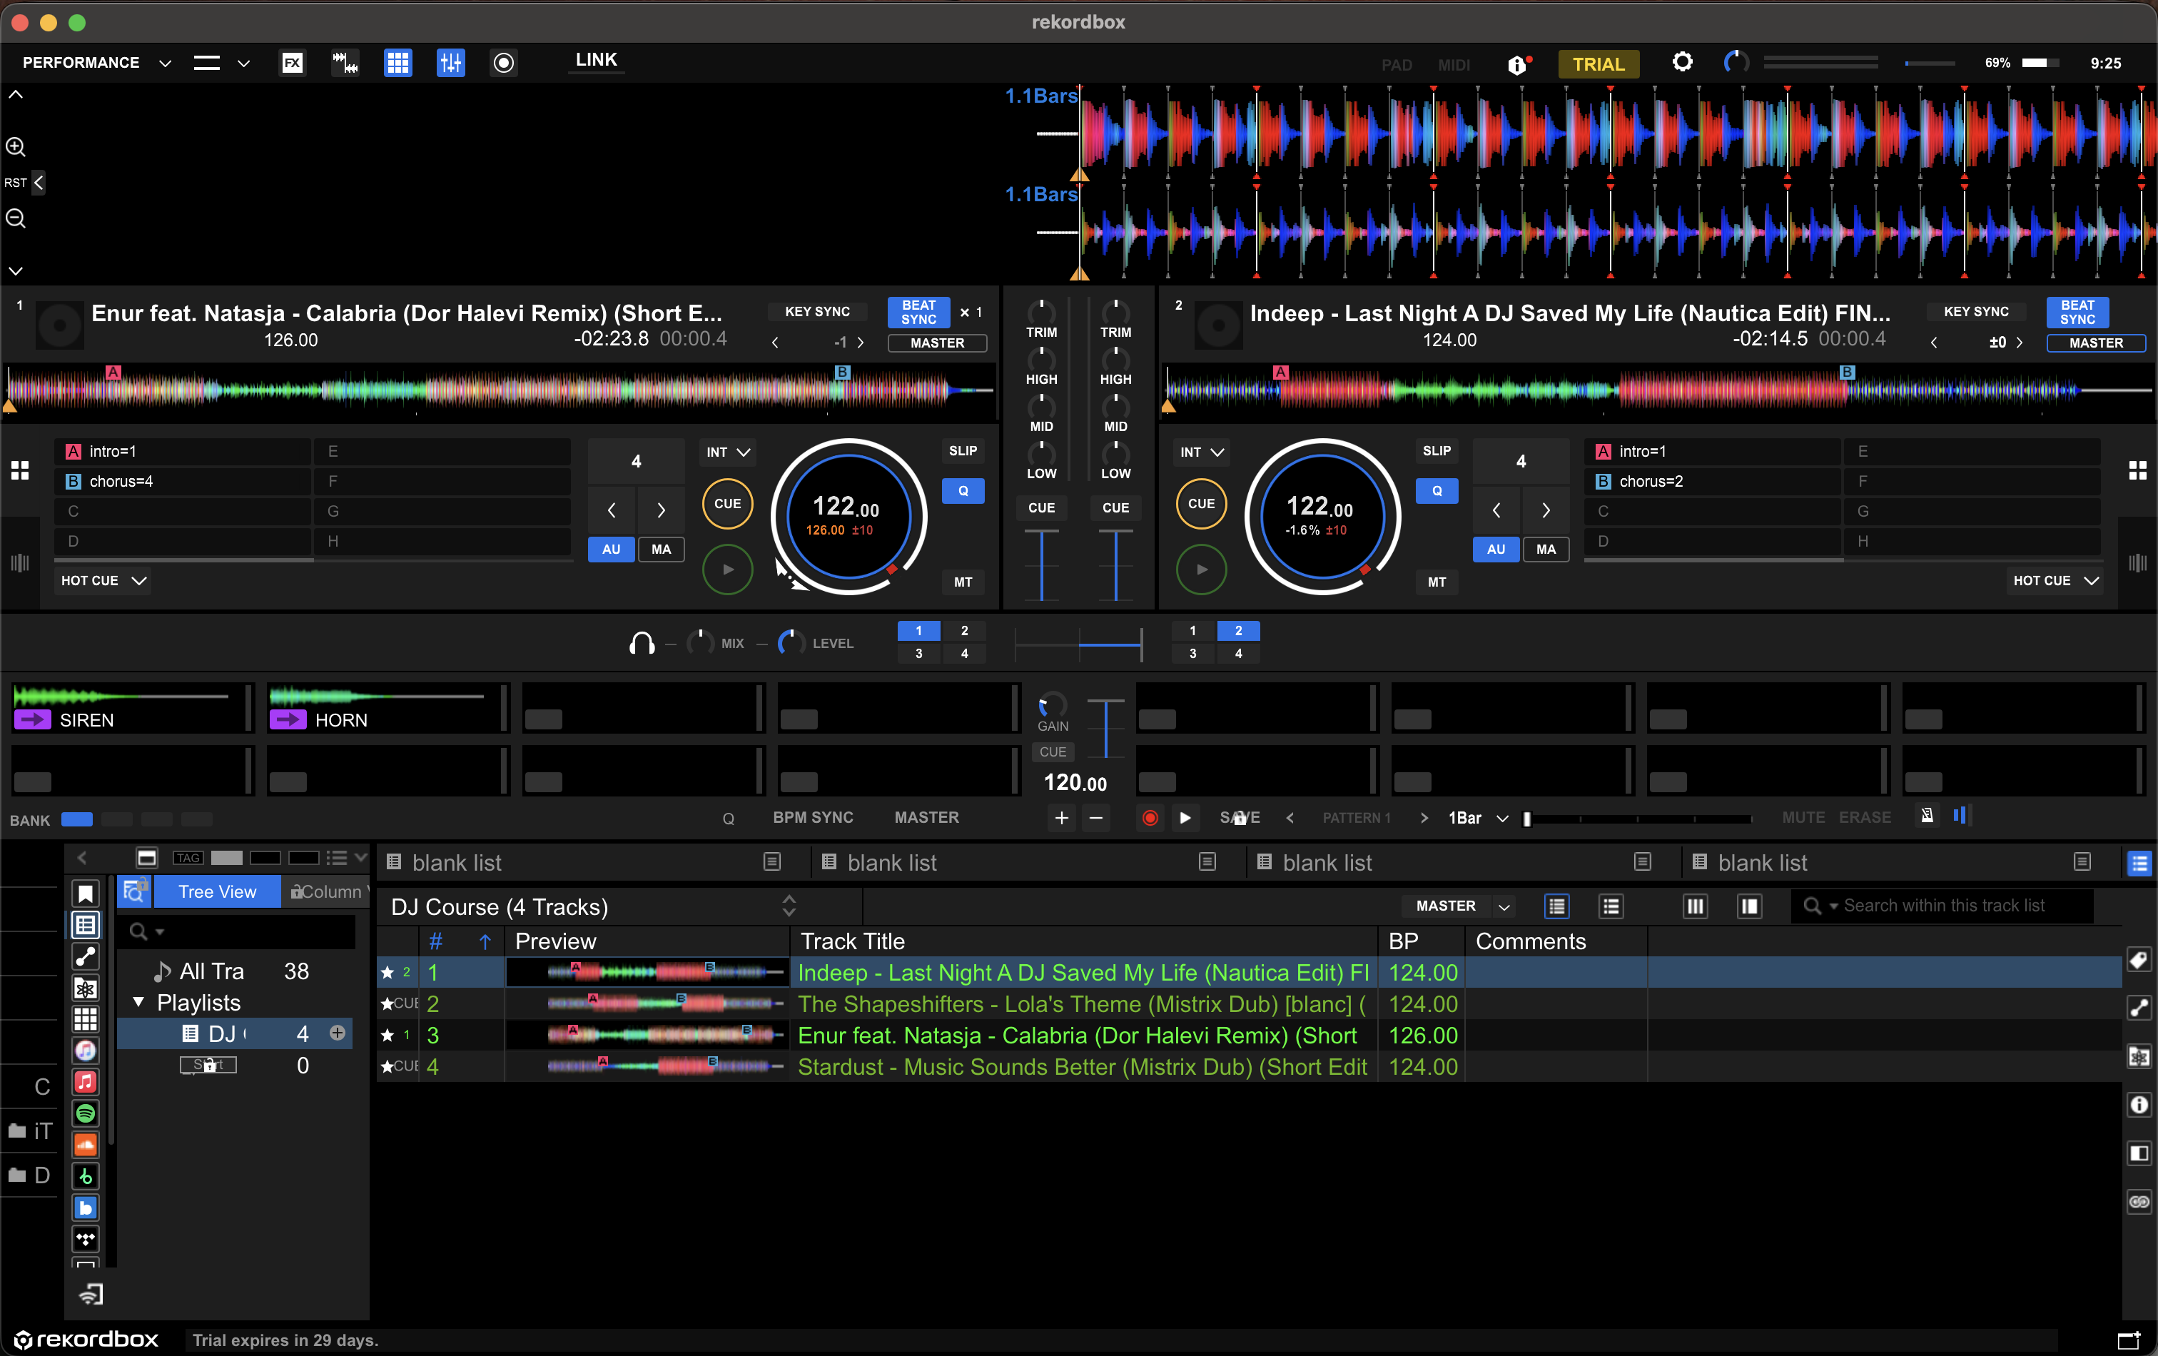2158x1356 pixels.
Task: Open the FX panel icon
Action: click(x=292, y=63)
